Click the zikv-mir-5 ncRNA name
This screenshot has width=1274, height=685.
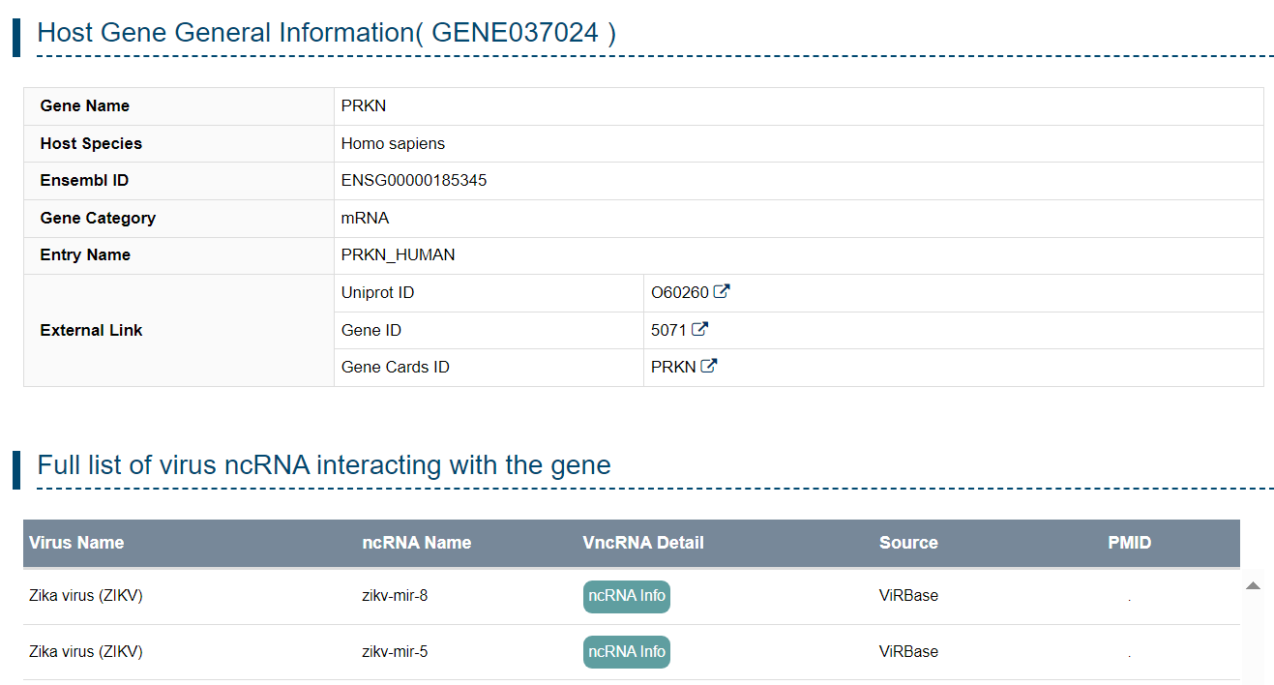tap(395, 652)
